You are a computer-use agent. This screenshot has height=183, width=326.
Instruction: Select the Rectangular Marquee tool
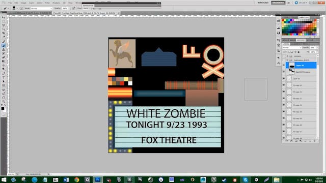(4, 21)
